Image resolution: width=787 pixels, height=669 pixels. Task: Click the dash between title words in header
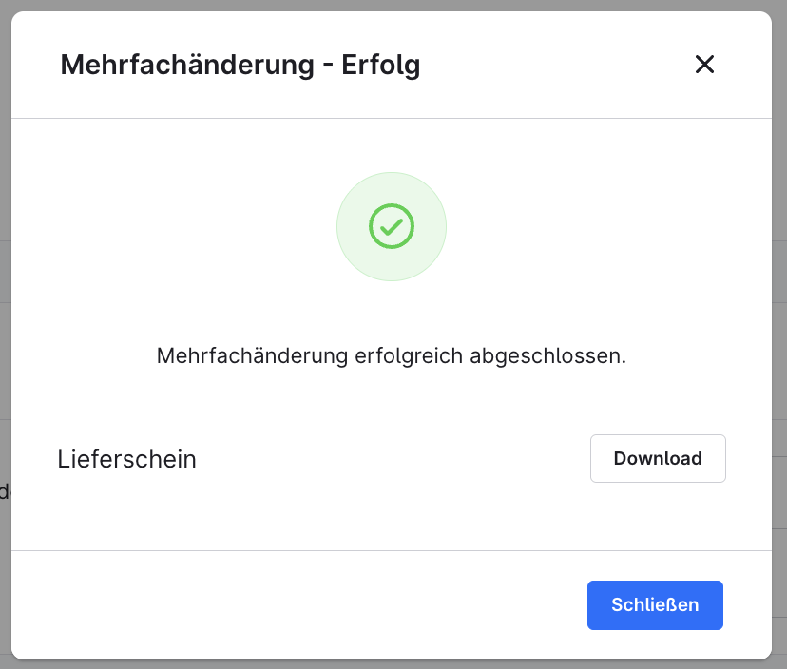pyautogui.click(x=328, y=66)
